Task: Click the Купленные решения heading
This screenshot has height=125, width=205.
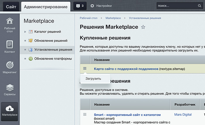Action: (x=105, y=38)
